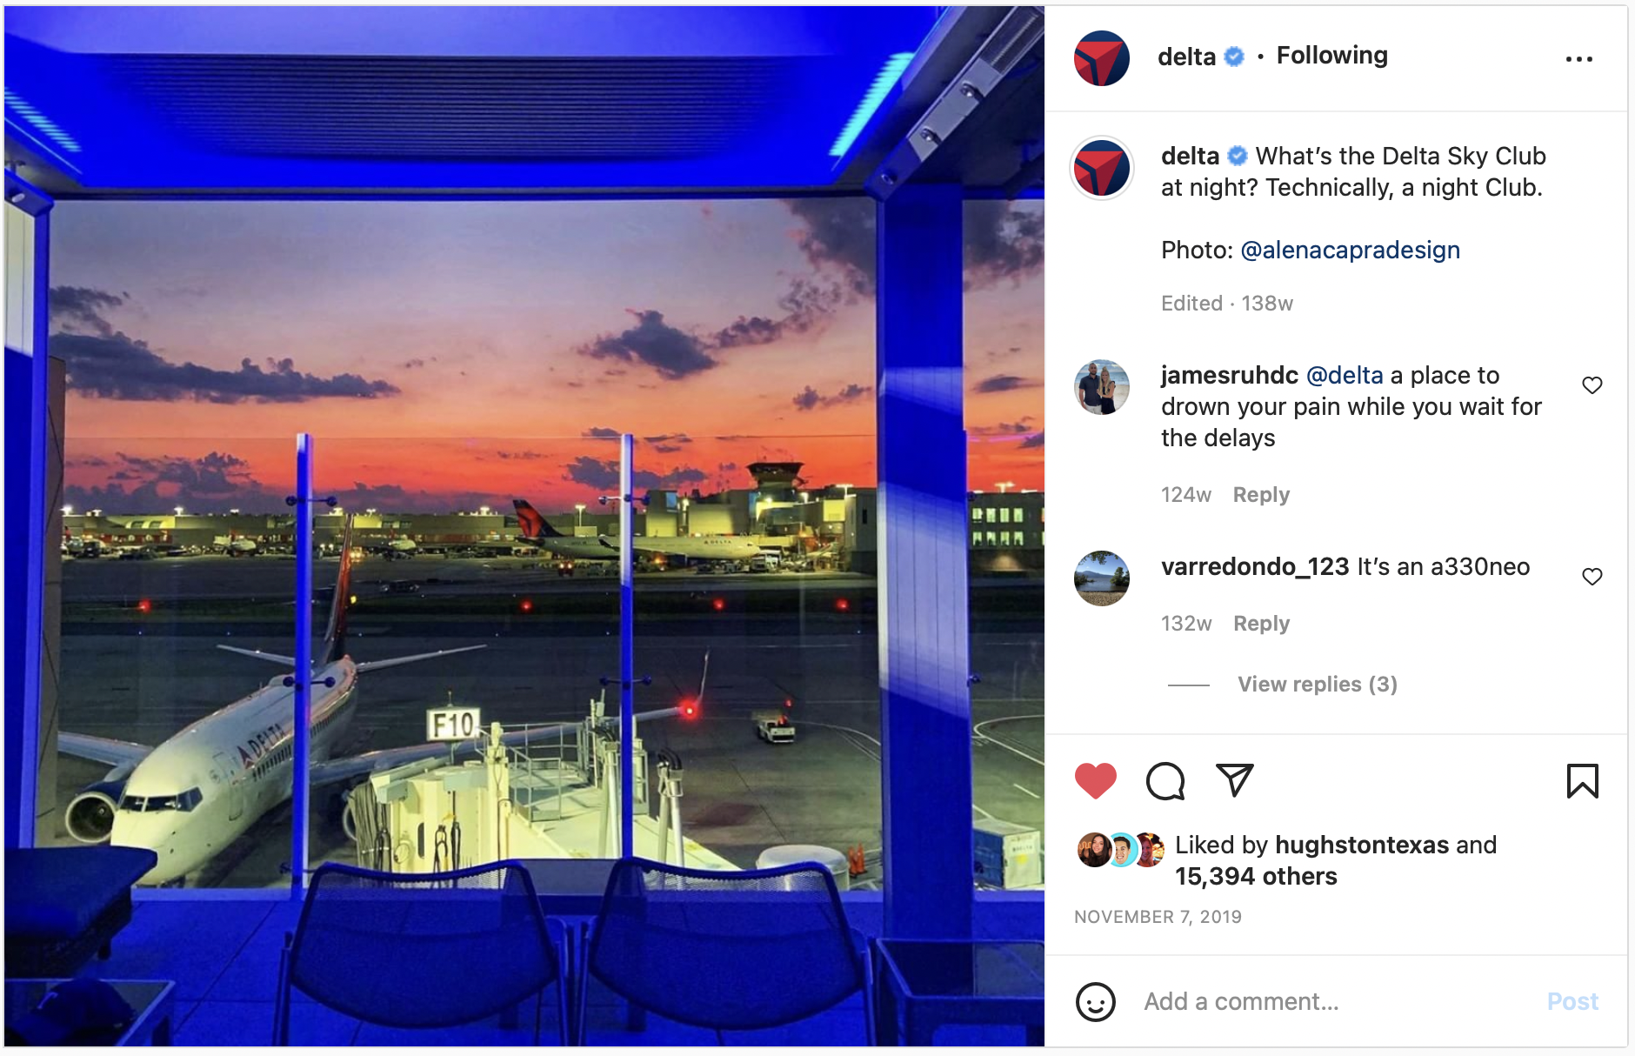Expand View replies (3)
The image size is (1635, 1056).
pyautogui.click(x=1317, y=685)
